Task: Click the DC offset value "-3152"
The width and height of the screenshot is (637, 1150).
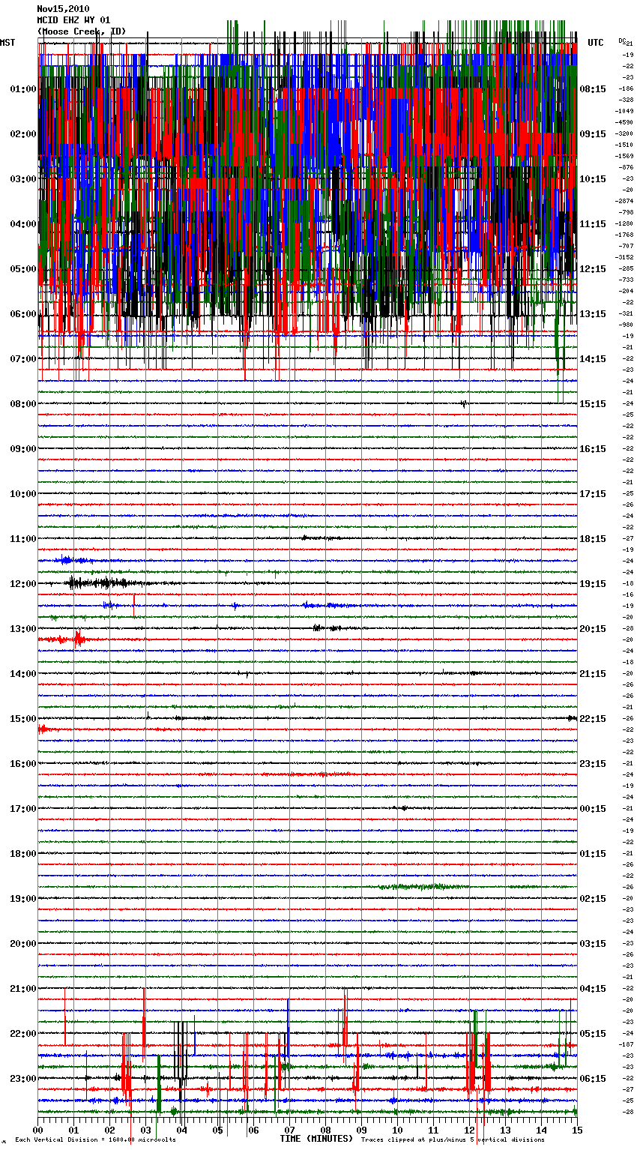Action: tap(624, 257)
